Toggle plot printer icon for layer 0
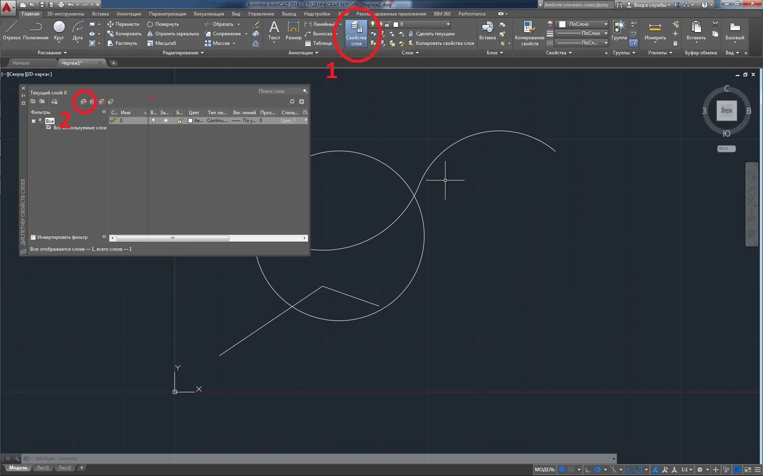The image size is (763, 476). [x=306, y=121]
